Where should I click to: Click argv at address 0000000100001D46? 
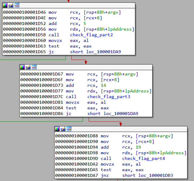point(113,12)
